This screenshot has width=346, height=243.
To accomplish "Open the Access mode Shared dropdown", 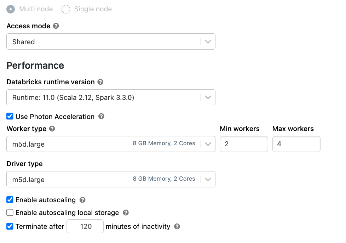I will (111, 42).
